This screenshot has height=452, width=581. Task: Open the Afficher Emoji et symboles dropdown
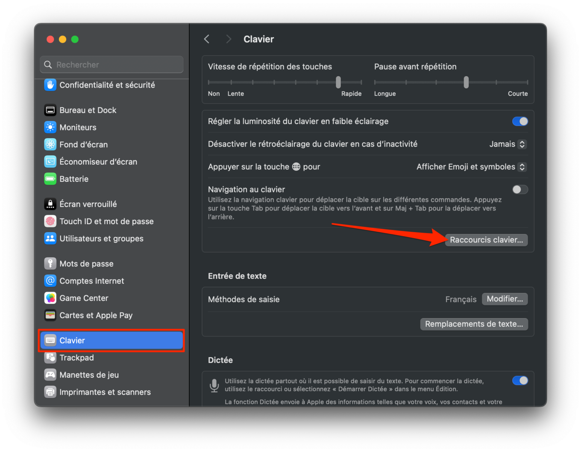coord(472,167)
